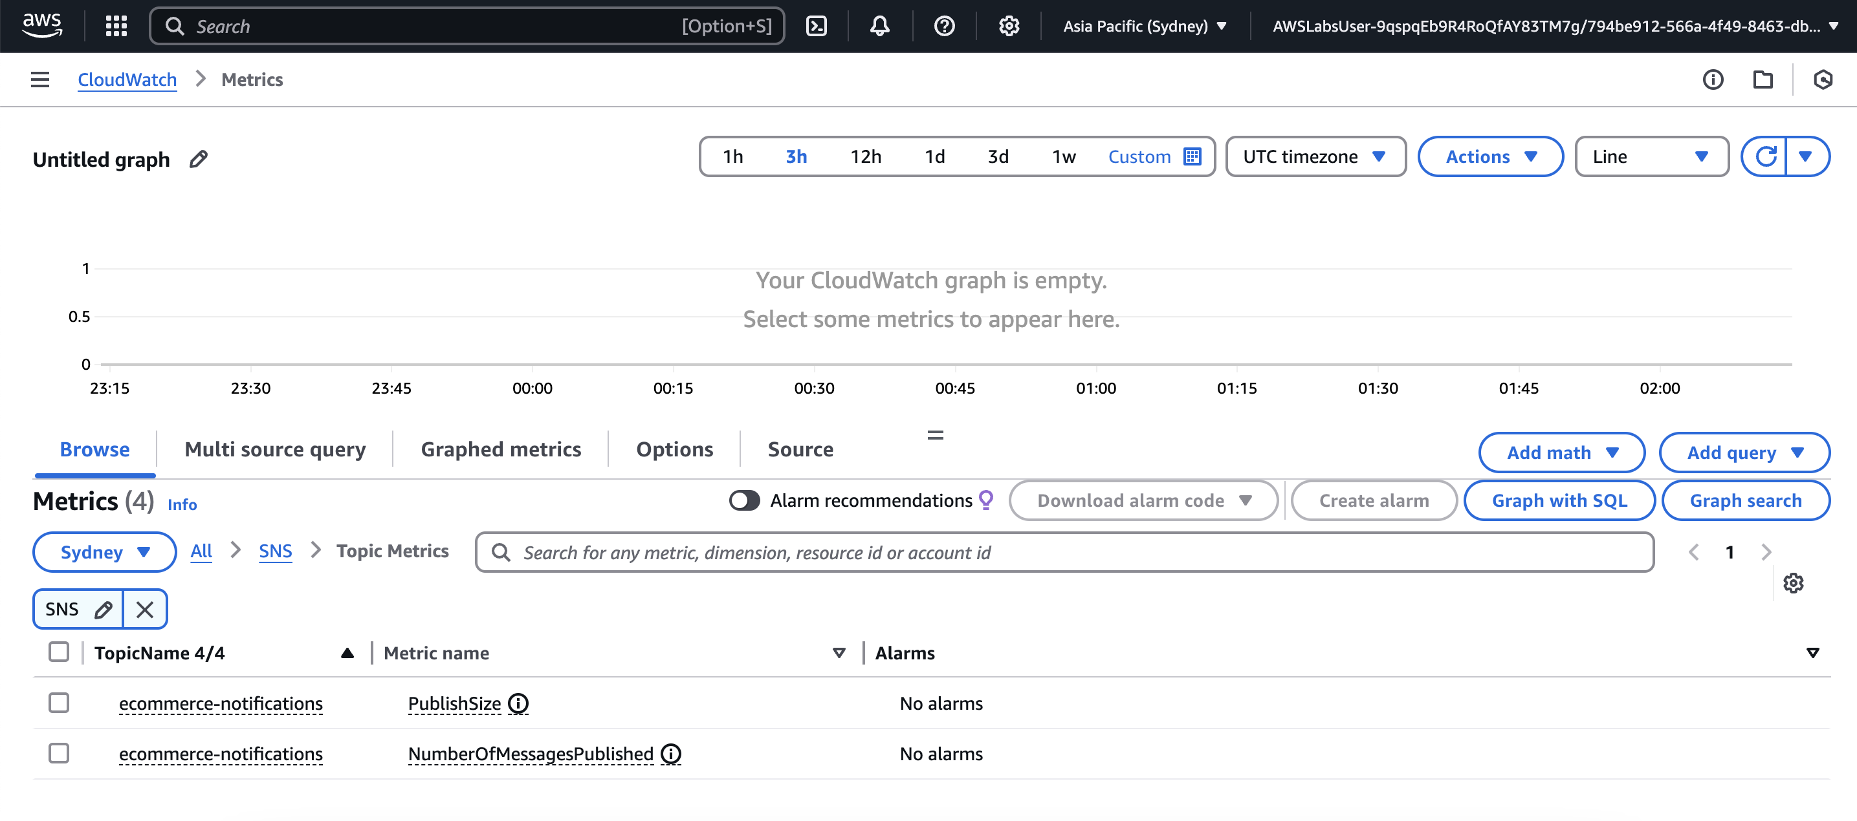Select the 1d time range

[x=934, y=156]
